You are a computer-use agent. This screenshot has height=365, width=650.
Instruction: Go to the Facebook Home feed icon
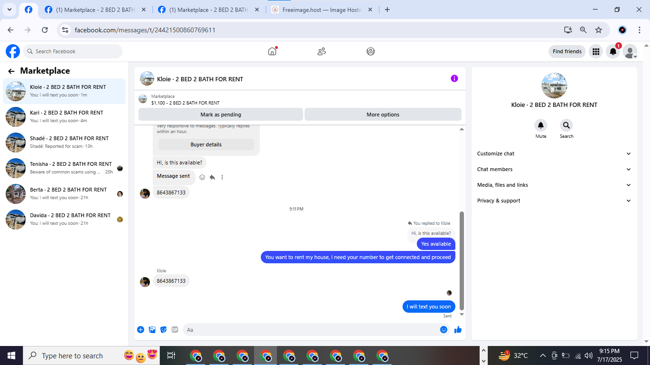pyautogui.click(x=272, y=51)
